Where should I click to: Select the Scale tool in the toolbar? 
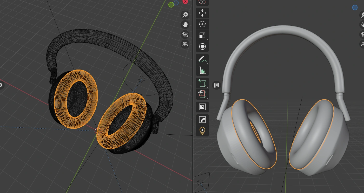[x=202, y=35]
